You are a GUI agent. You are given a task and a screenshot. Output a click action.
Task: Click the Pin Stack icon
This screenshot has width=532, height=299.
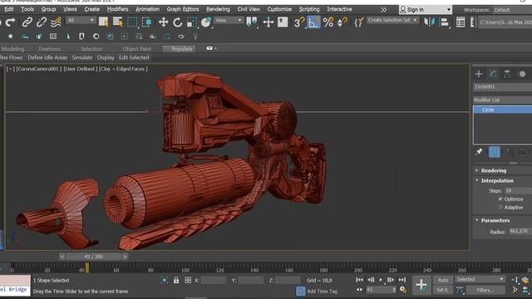(479, 152)
